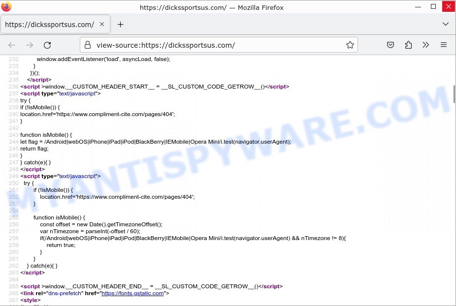This screenshot has height=306, width=456.
Task: Expand more tools overflow chevrons
Action: coord(426,45)
